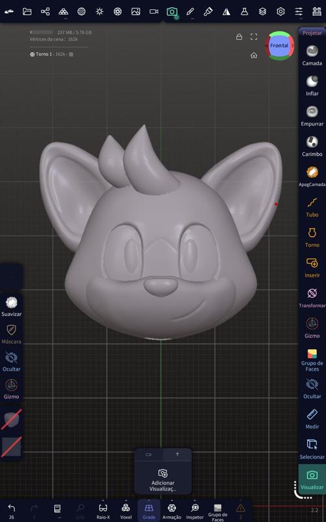326x522 pixels.
Task: Open the Symmetry menu
Action: (x=226, y=12)
